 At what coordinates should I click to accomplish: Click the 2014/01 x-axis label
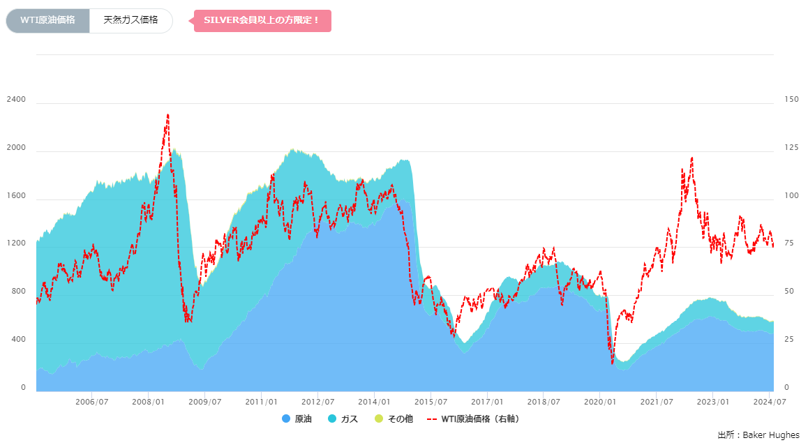[x=374, y=402]
